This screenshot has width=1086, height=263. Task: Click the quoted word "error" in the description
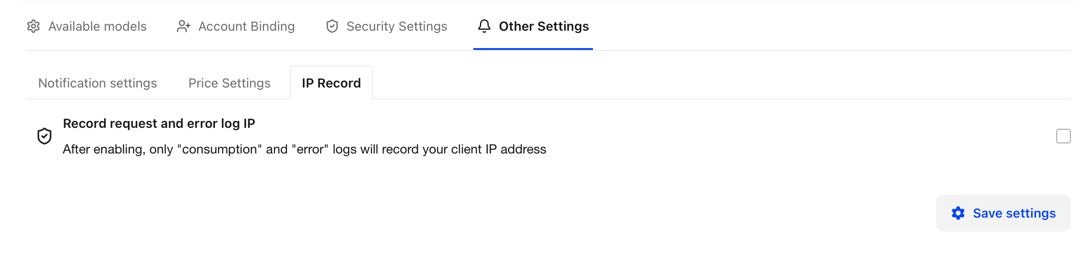pos(310,149)
